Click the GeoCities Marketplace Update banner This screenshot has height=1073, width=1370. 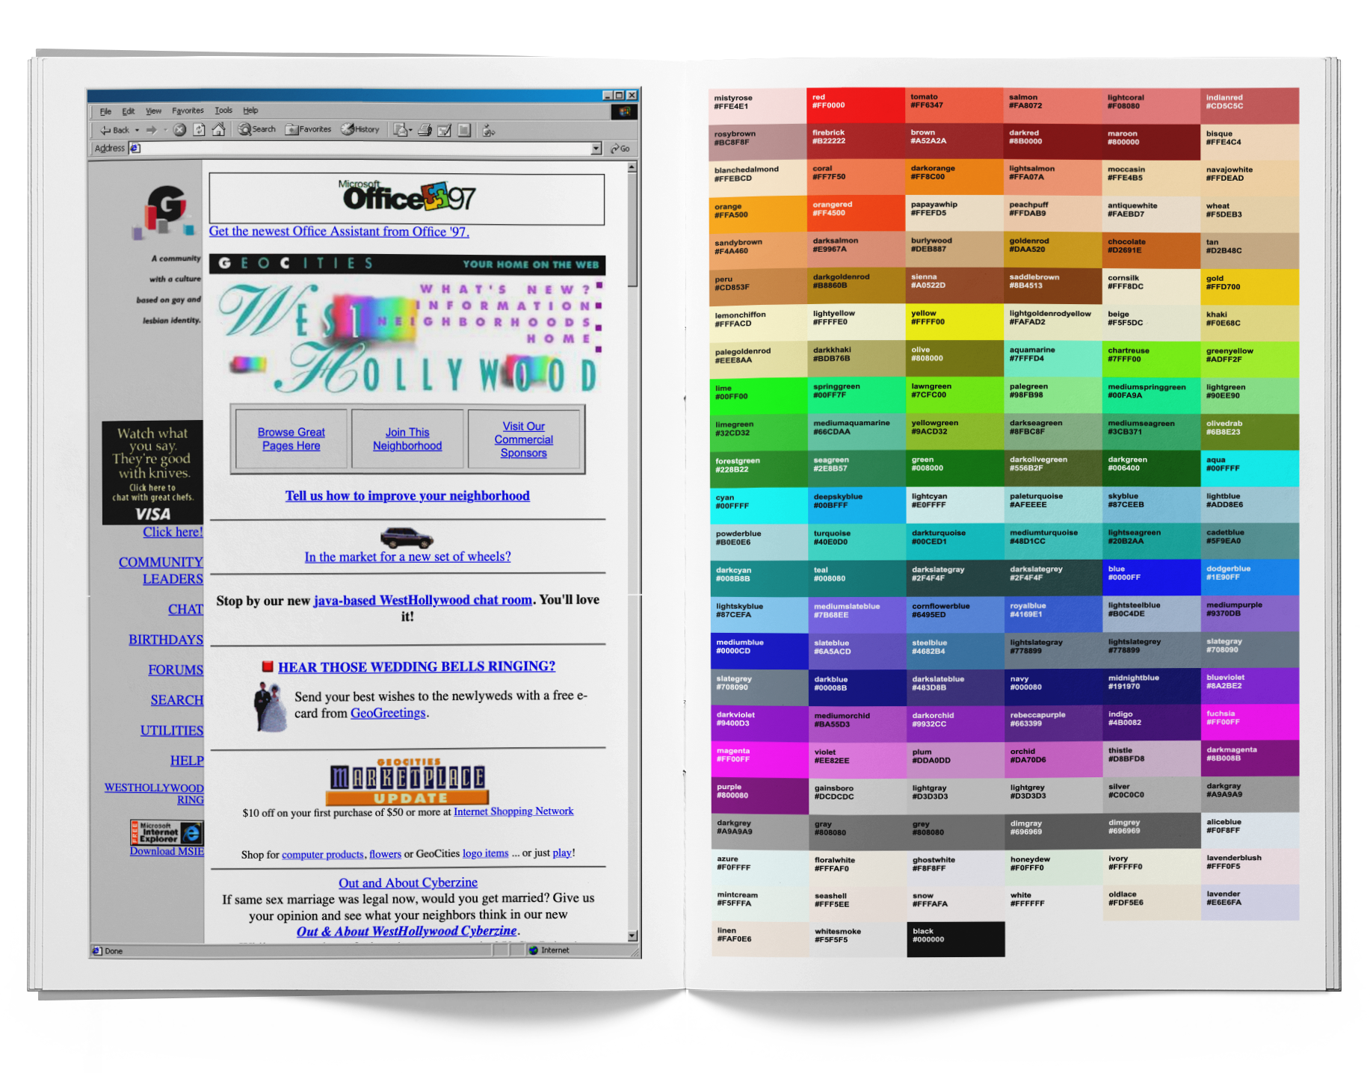(408, 782)
